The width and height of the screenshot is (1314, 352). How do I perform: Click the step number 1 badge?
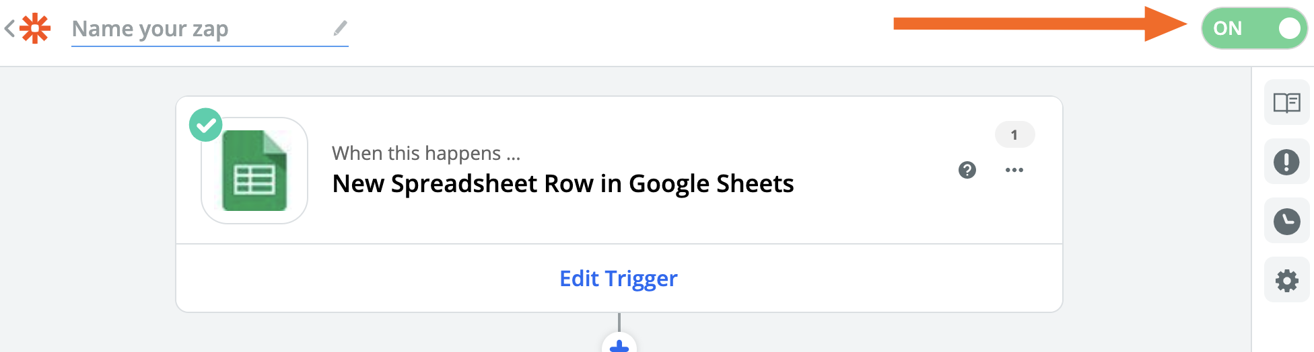point(1014,135)
